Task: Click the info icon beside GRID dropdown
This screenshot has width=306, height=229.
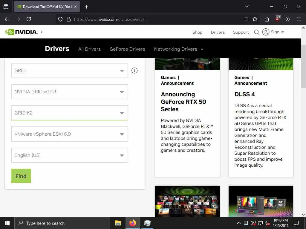Action: [x=134, y=70]
